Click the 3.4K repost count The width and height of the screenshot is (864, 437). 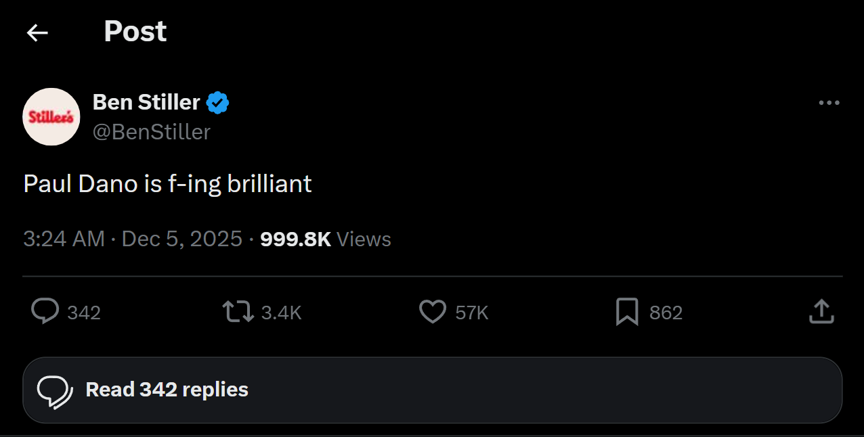[281, 313]
